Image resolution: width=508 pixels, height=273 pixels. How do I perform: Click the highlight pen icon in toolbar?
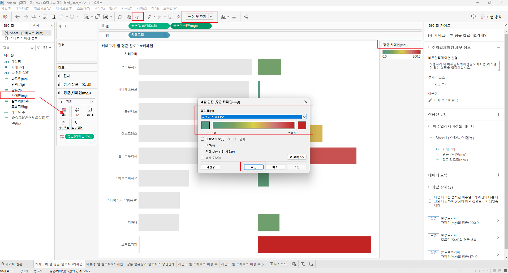pyautogui.click(x=150, y=17)
